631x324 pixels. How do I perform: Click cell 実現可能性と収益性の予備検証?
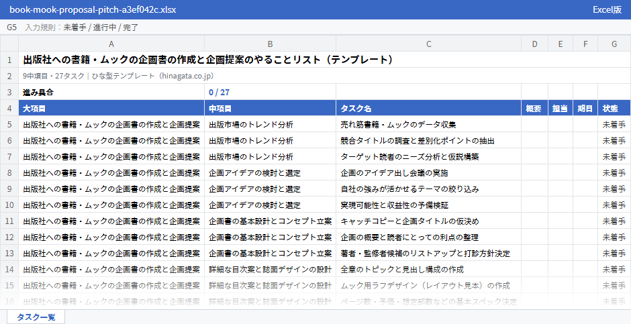click(428, 205)
